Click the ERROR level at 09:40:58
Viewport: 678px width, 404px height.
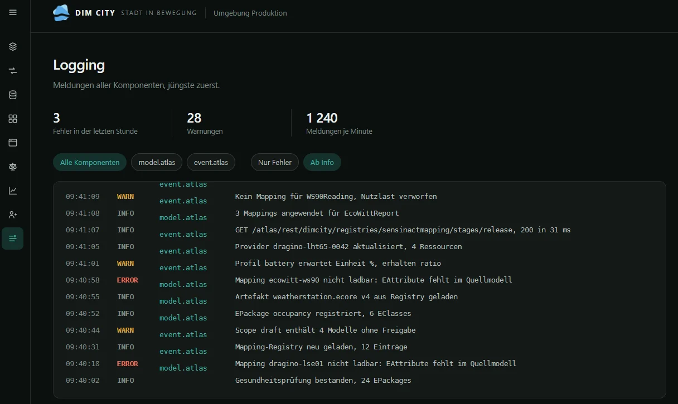pos(128,280)
